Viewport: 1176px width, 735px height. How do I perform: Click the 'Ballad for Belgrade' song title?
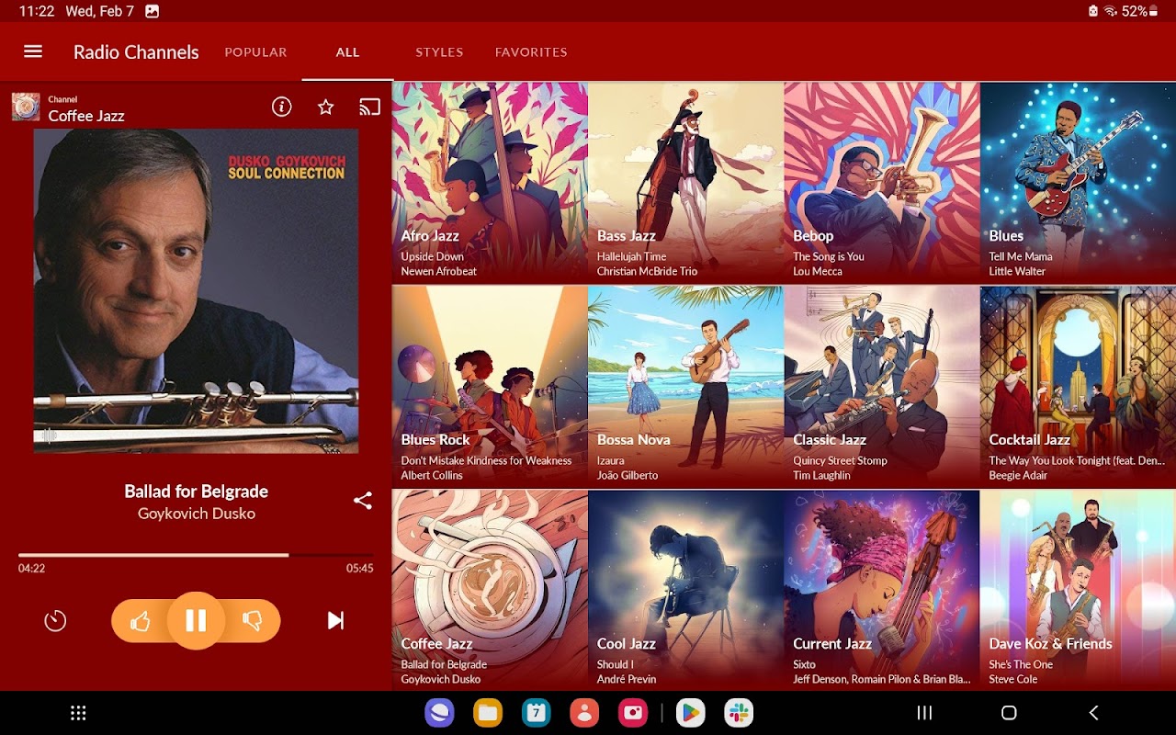[x=196, y=492]
